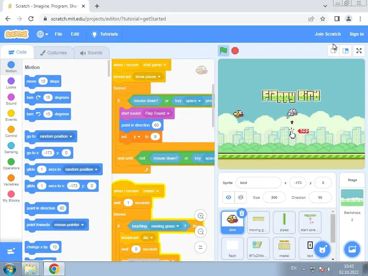Image resolution: width=368 pixels, height=276 pixels.
Task: Open Tutorials from the menu bar
Action: [x=105, y=34]
